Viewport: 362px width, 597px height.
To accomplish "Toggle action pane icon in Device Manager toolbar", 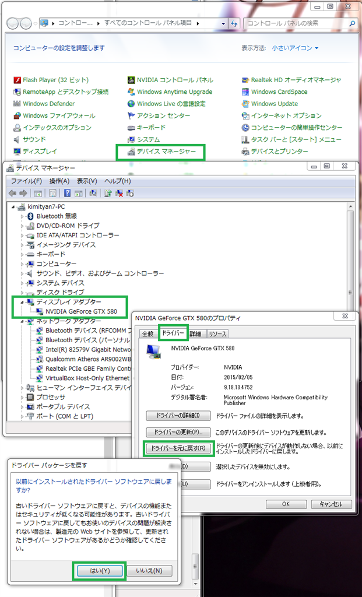I will tap(78, 193).
